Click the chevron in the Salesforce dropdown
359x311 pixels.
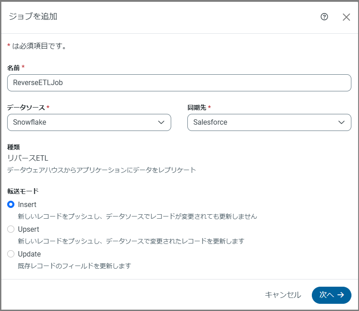pos(341,122)
